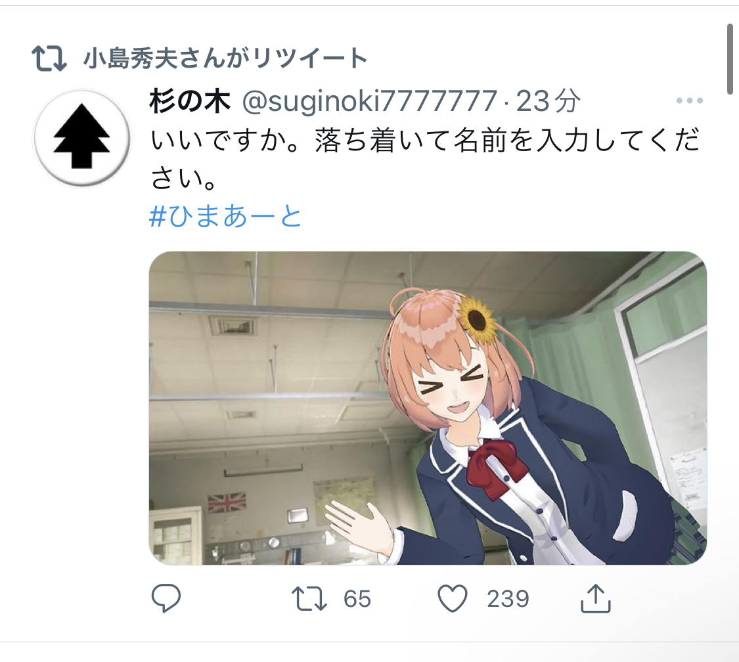View 小島秀夫さんがリツイート profile link

click(x=225, y=58)
